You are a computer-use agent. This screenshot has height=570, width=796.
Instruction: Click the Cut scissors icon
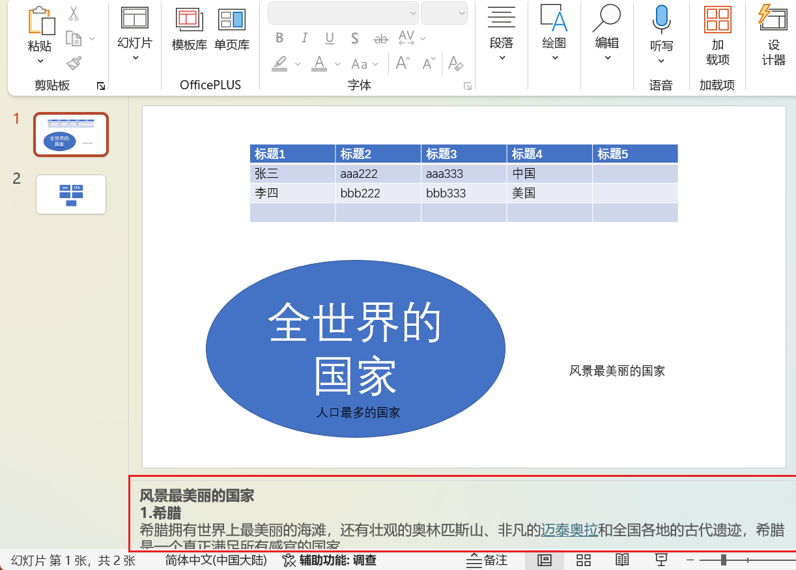pyautogui.click(x=74, y=14)
